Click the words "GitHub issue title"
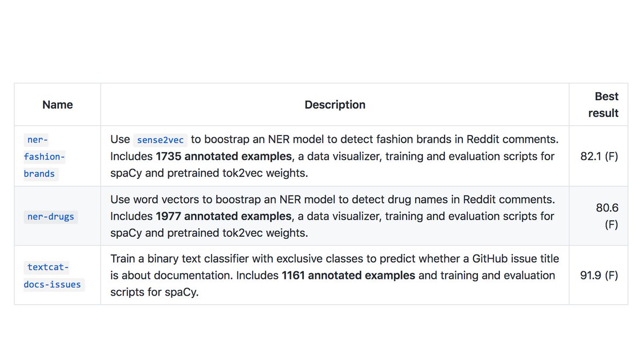This screenshot has height=362, width=643. (515, 259)
